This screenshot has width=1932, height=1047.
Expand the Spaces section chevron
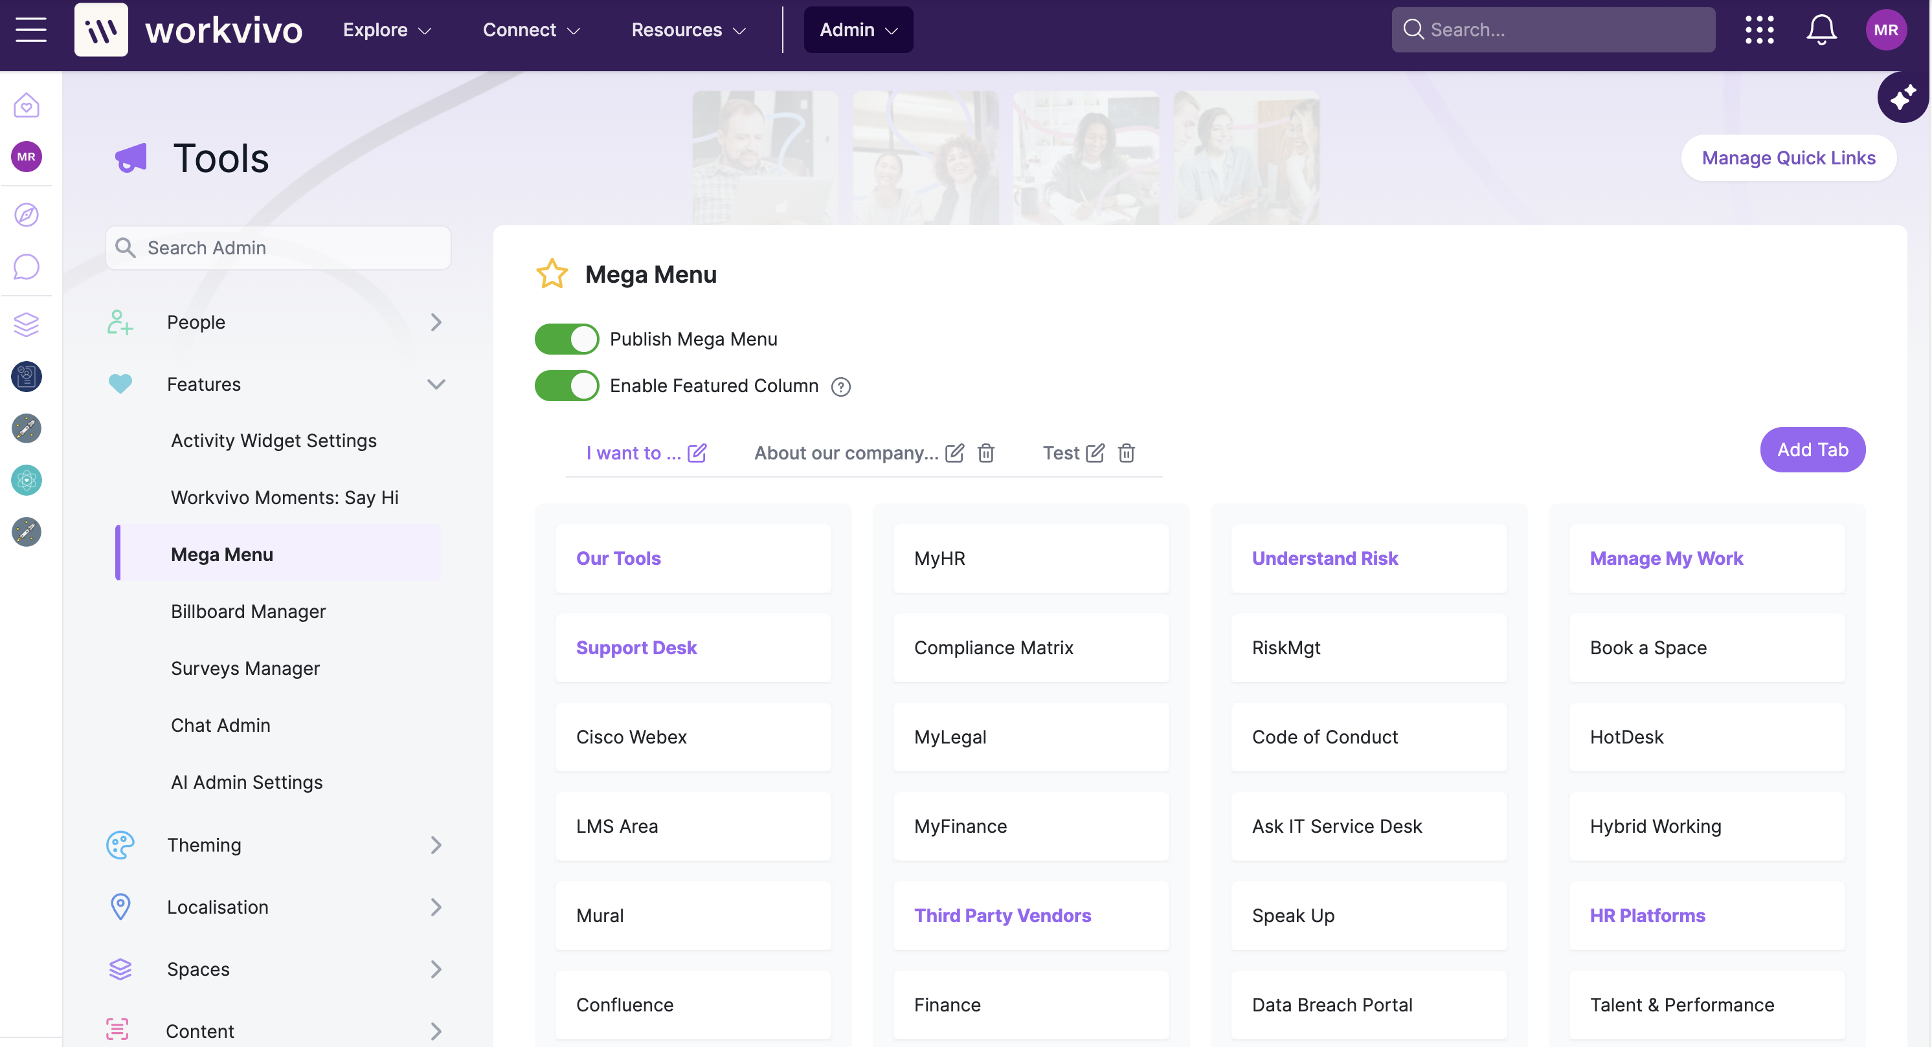[436, 969]
